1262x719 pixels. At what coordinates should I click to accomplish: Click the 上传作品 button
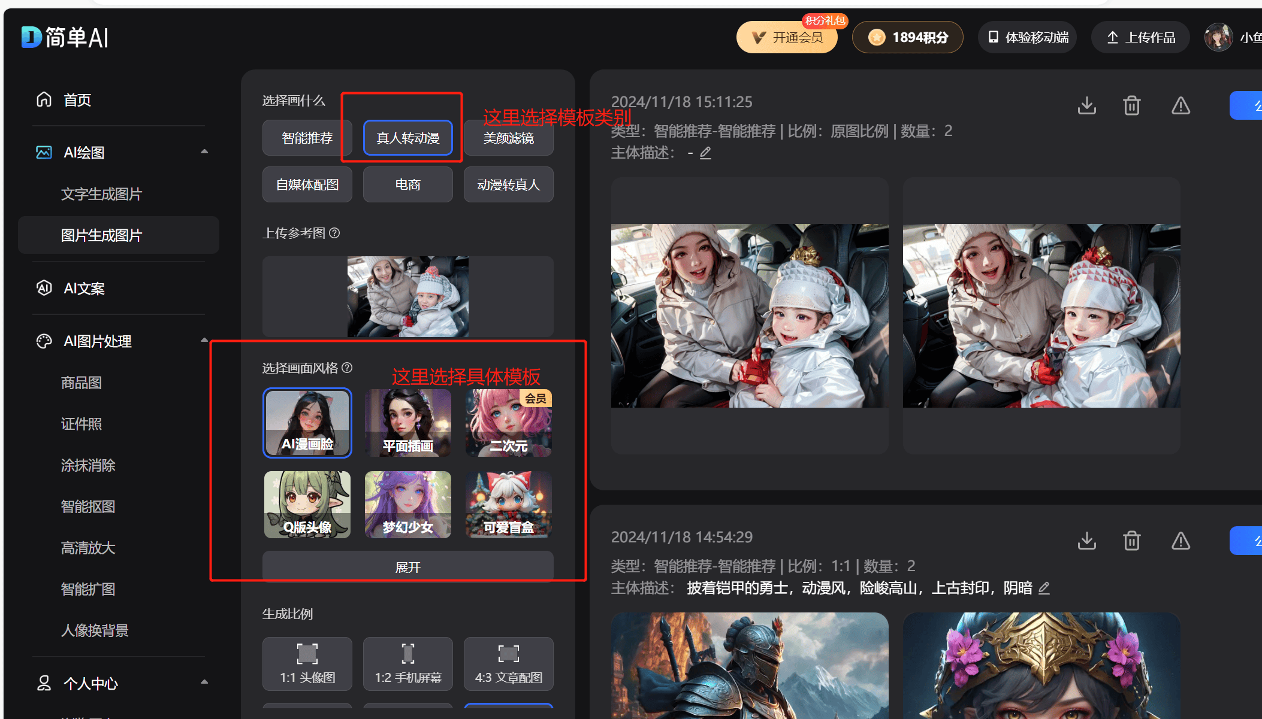tap(1140, 37)
